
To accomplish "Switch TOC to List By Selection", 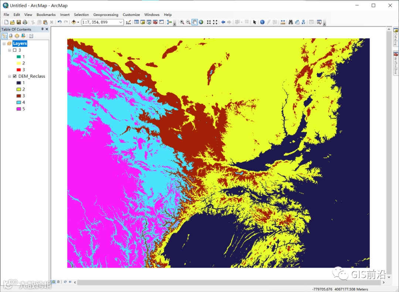I will point(23,36).
